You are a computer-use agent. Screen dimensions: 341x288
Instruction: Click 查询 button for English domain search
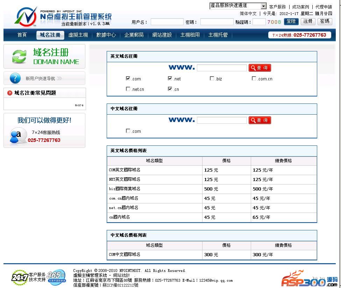[260, 68]
